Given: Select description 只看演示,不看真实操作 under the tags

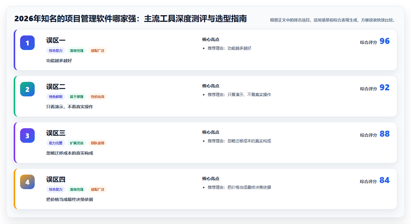Looking at the screenshot, I should (70, 107).
